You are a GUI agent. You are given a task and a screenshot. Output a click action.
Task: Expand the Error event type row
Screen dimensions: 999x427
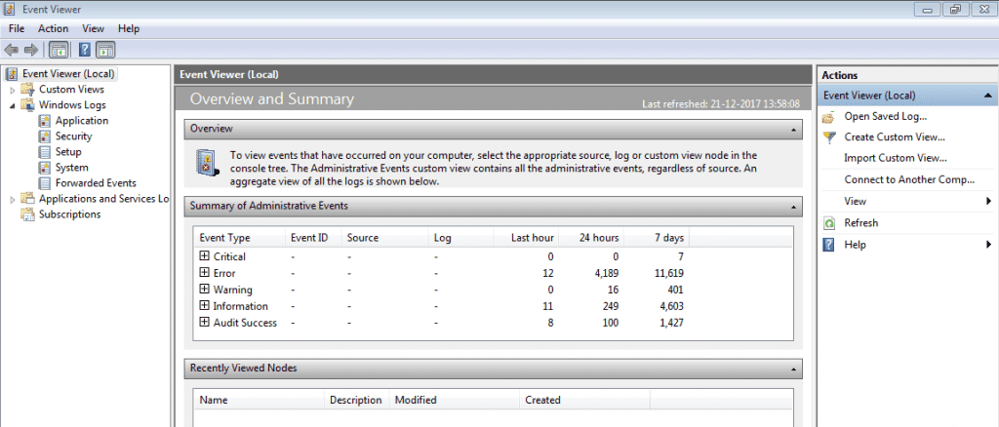point(204,273)
